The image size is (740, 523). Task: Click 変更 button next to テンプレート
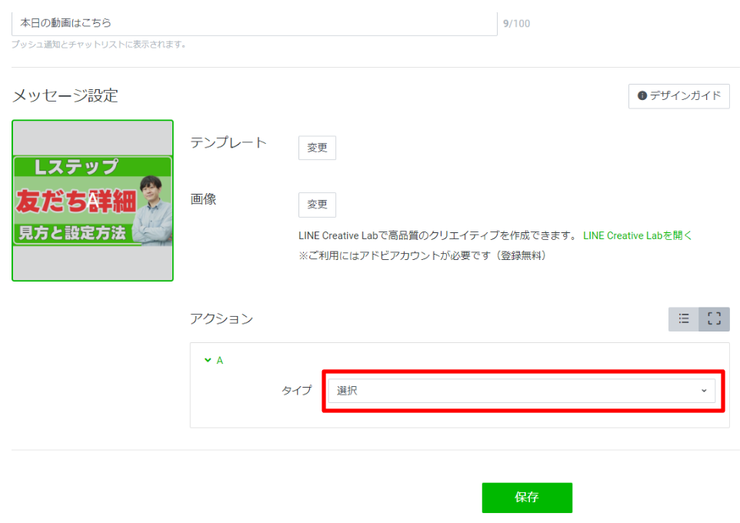[x=317, y=148]
